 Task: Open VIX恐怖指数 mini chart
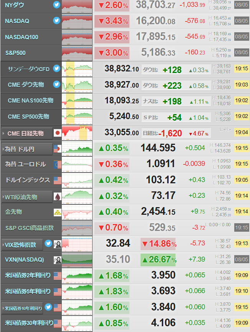[x=77, y=244]
